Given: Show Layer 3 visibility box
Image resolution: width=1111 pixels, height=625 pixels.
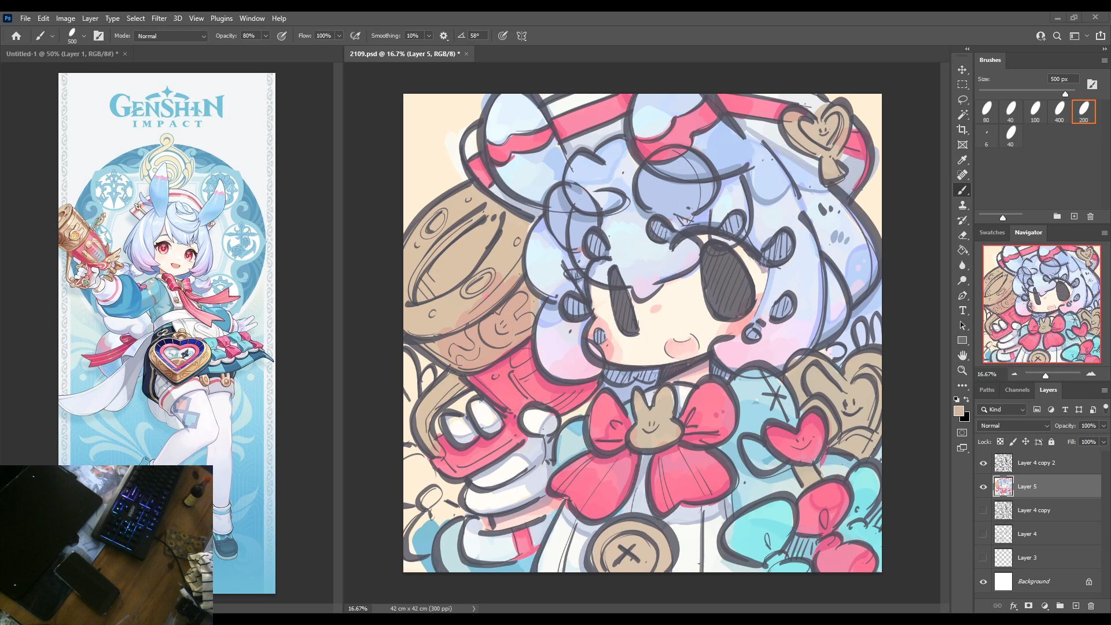Looking at the screenshot, I should 983,558.
